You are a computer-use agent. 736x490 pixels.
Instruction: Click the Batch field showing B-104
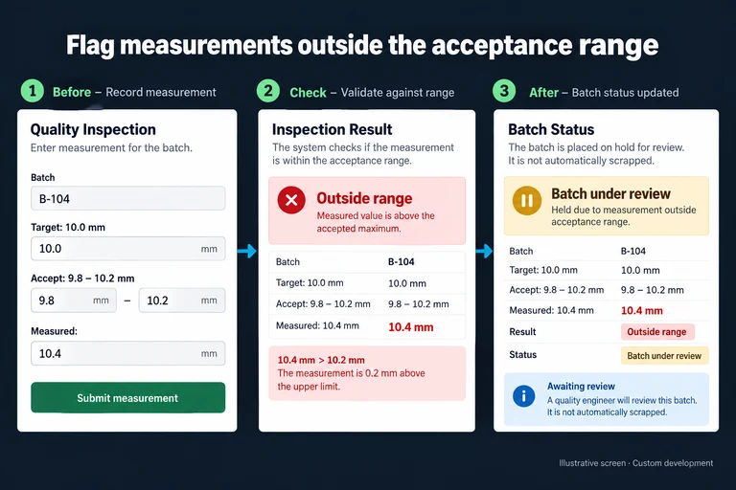[x=127, y=198]
